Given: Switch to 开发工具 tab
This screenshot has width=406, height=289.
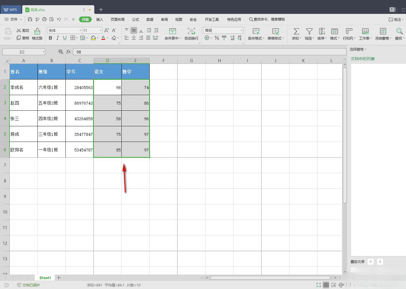Looking at the screenshot, I should point(212,19).
